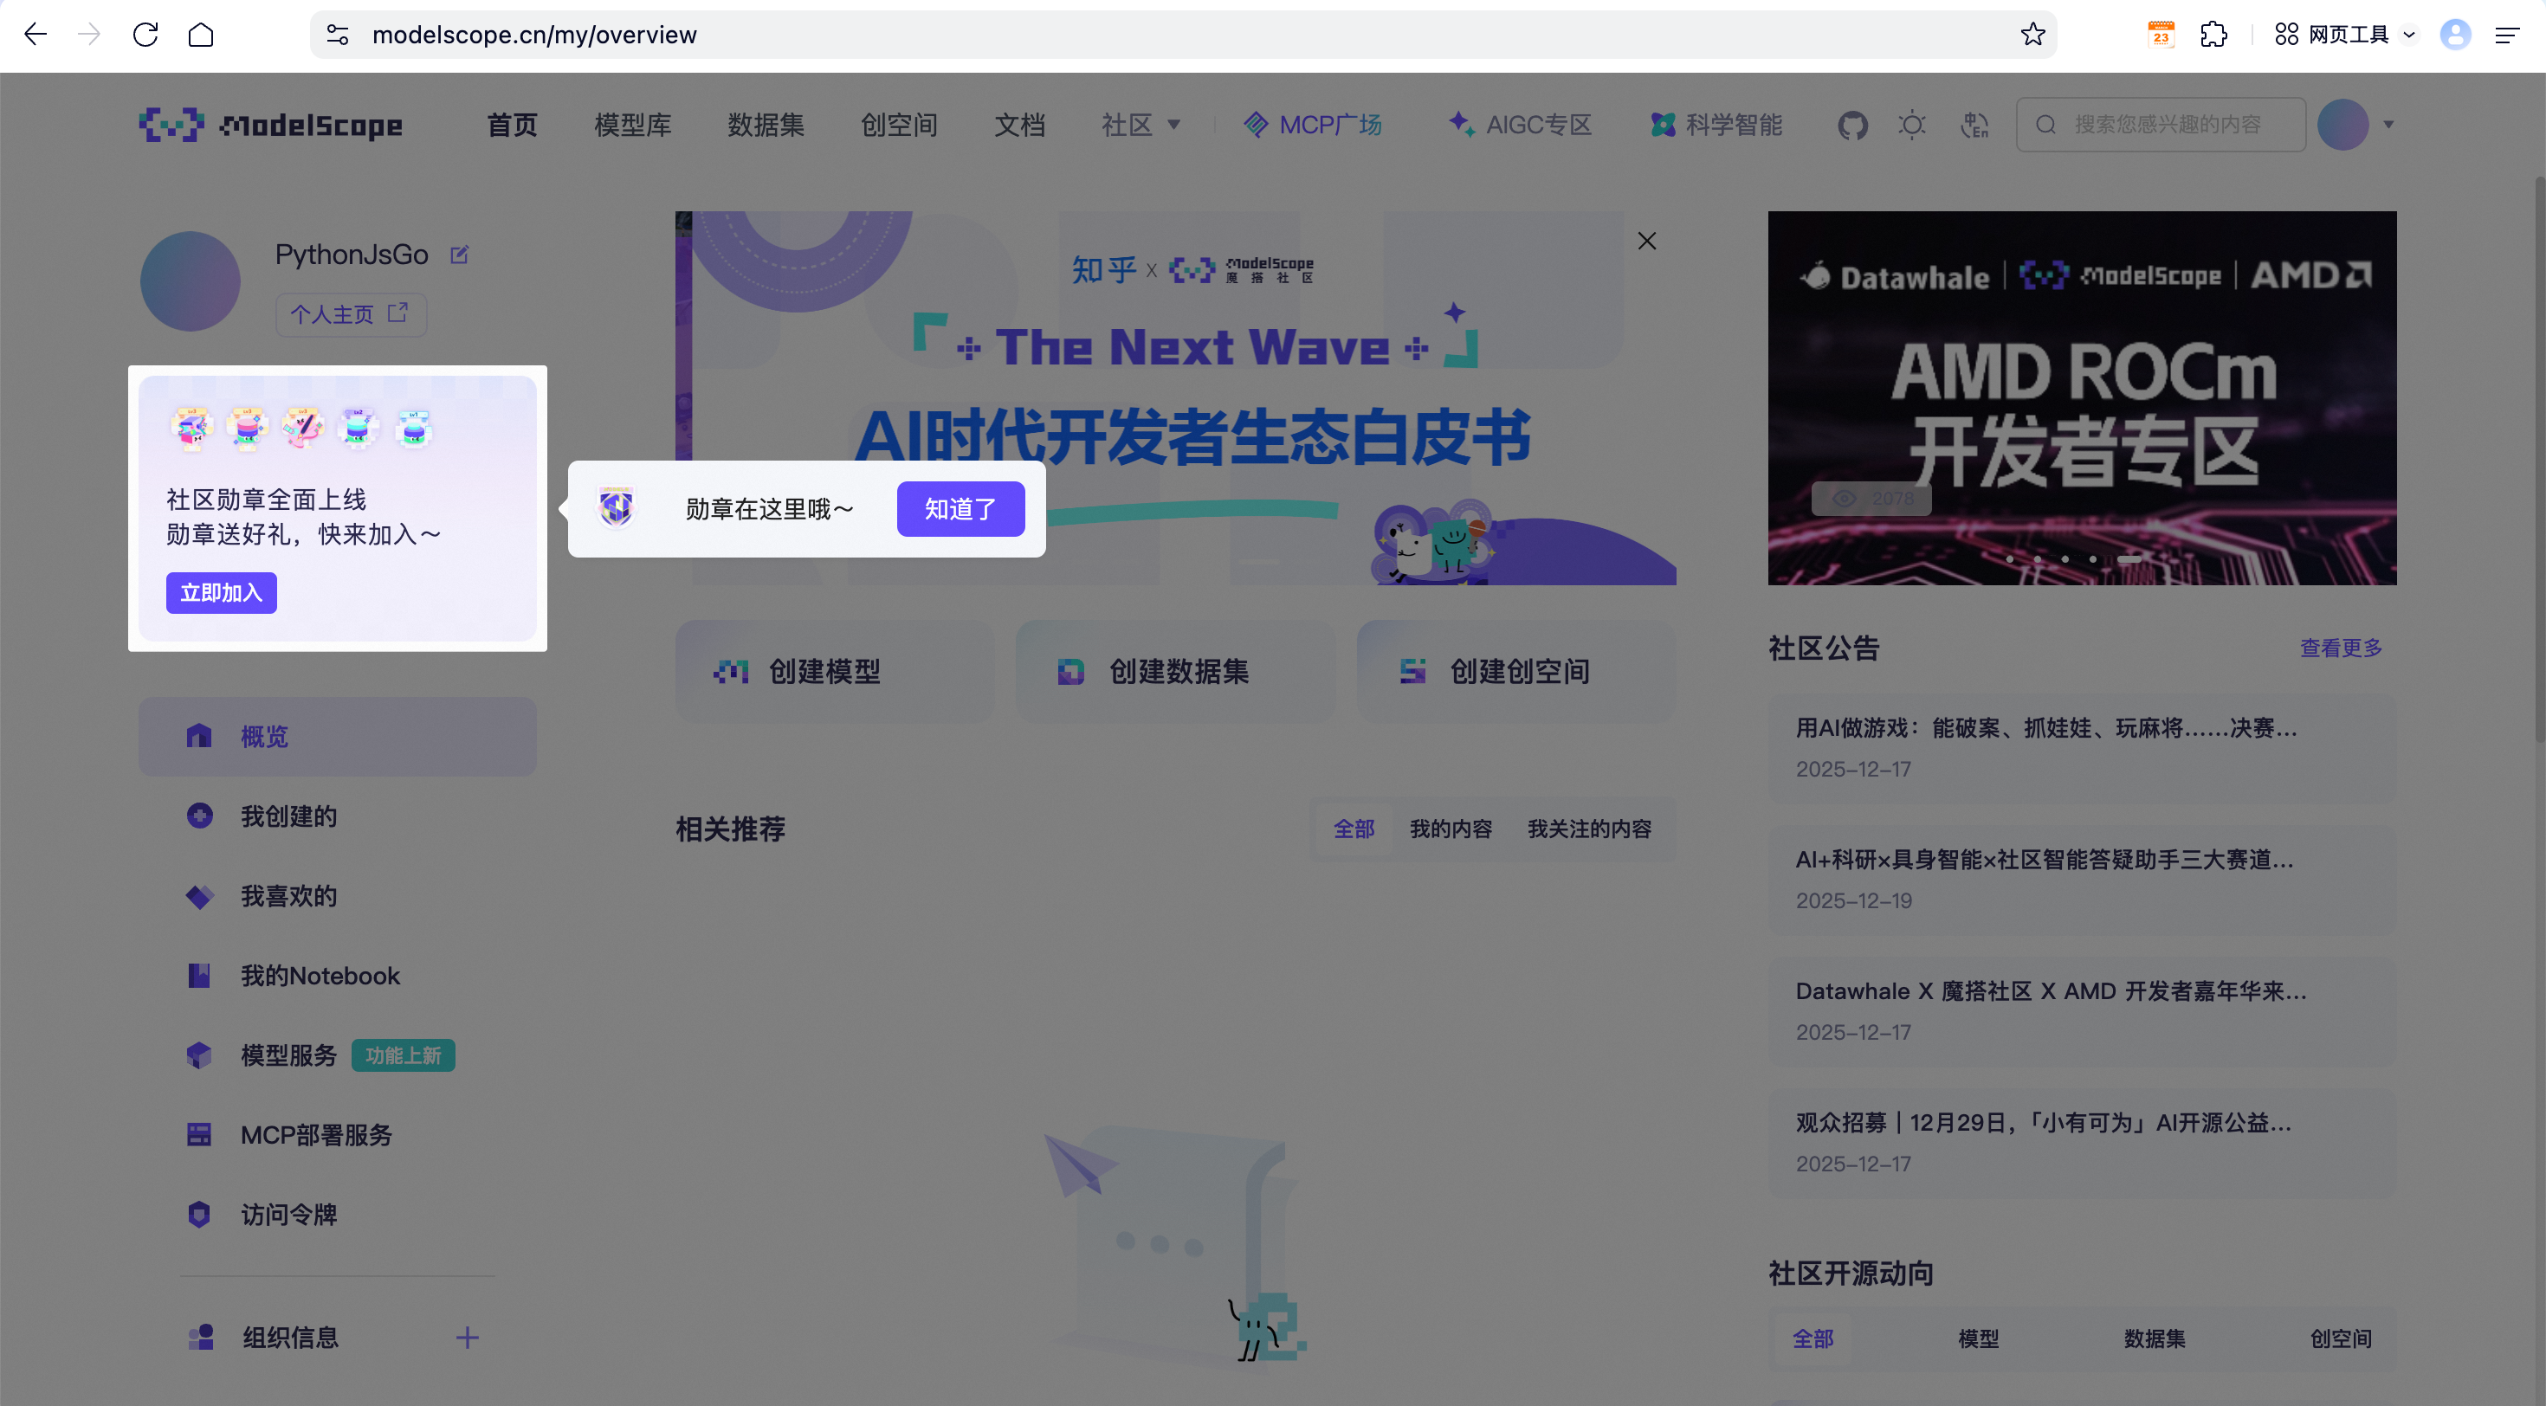Reload the page using refresh icon

145,35
